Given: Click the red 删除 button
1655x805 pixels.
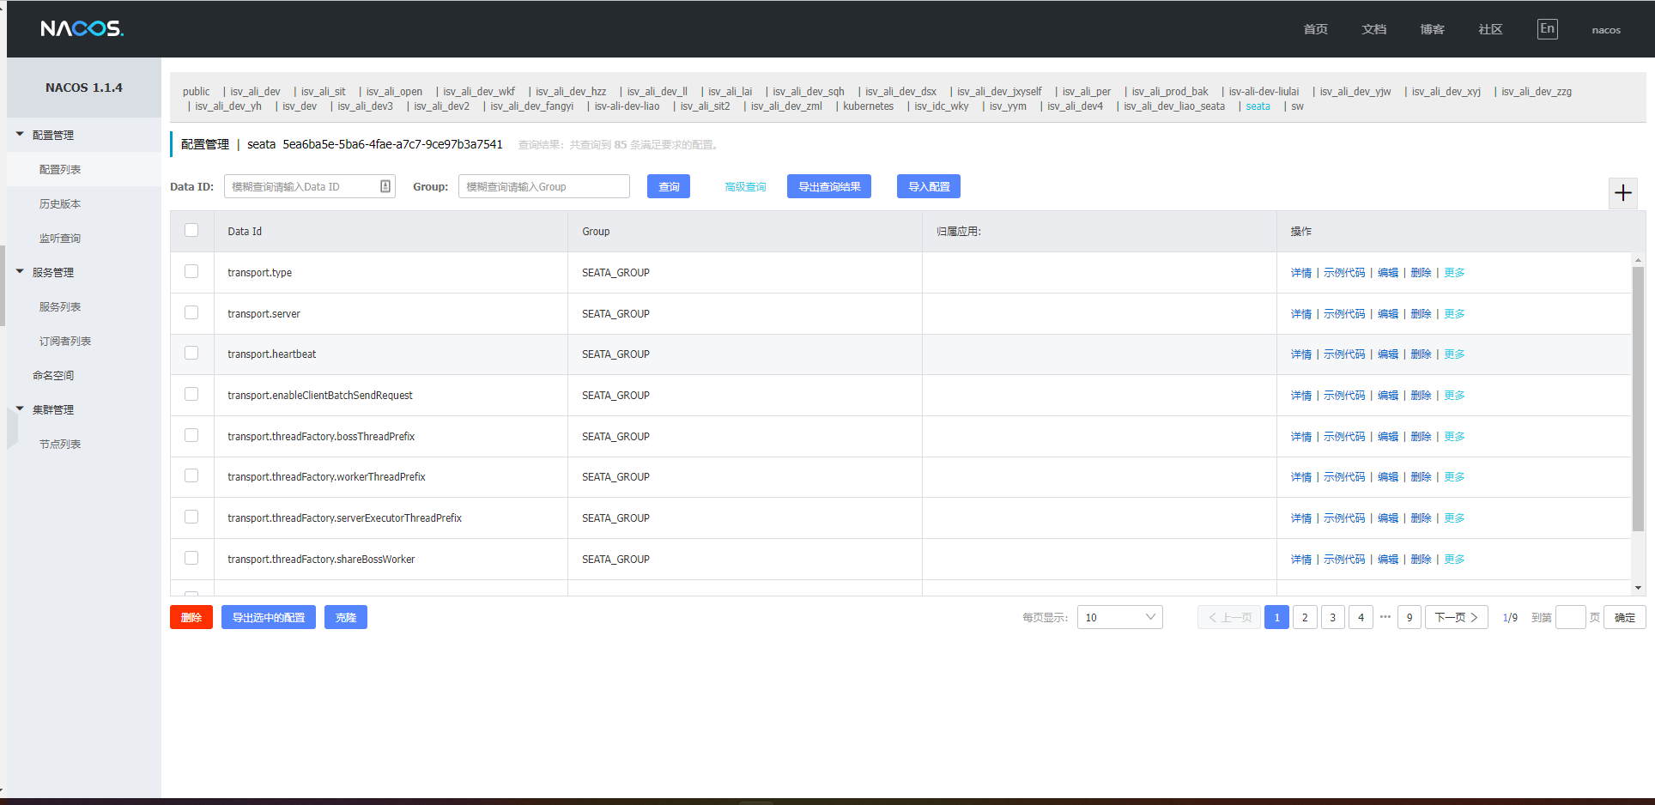Looking at the screenshot, I should click(191, 617).
